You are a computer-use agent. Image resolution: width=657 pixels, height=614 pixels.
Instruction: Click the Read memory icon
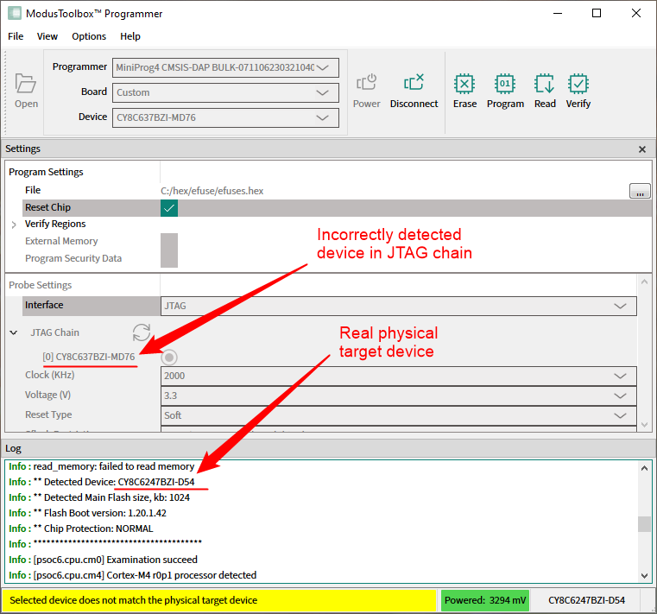(x=545, y=85)
